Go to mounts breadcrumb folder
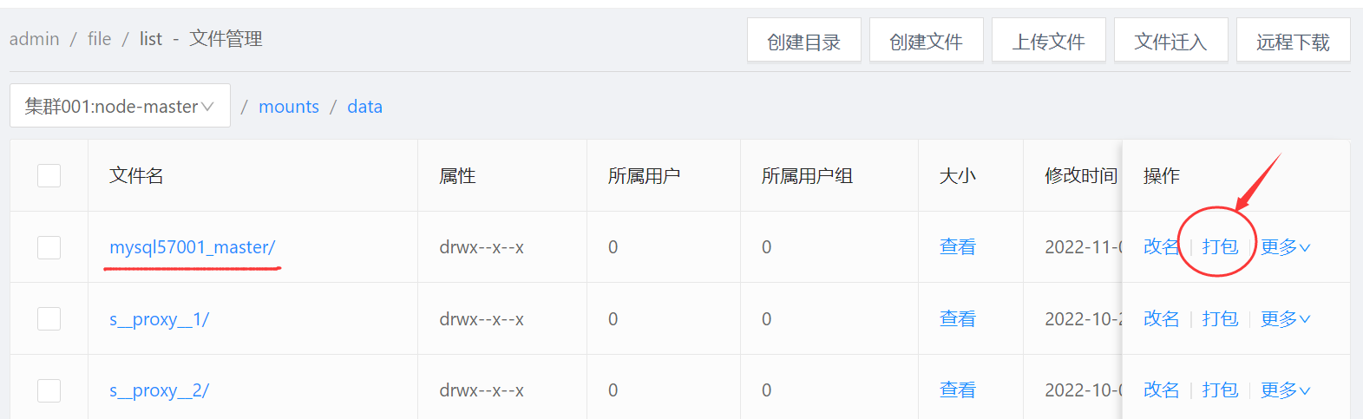Image resolution: width=1363 pixels, height=419 pixels. [x=289, y=106]
